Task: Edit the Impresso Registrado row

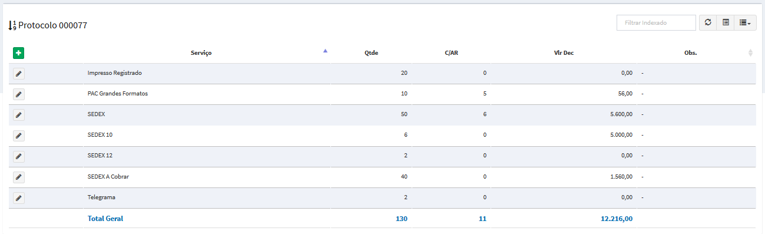Action: (19, 74)
